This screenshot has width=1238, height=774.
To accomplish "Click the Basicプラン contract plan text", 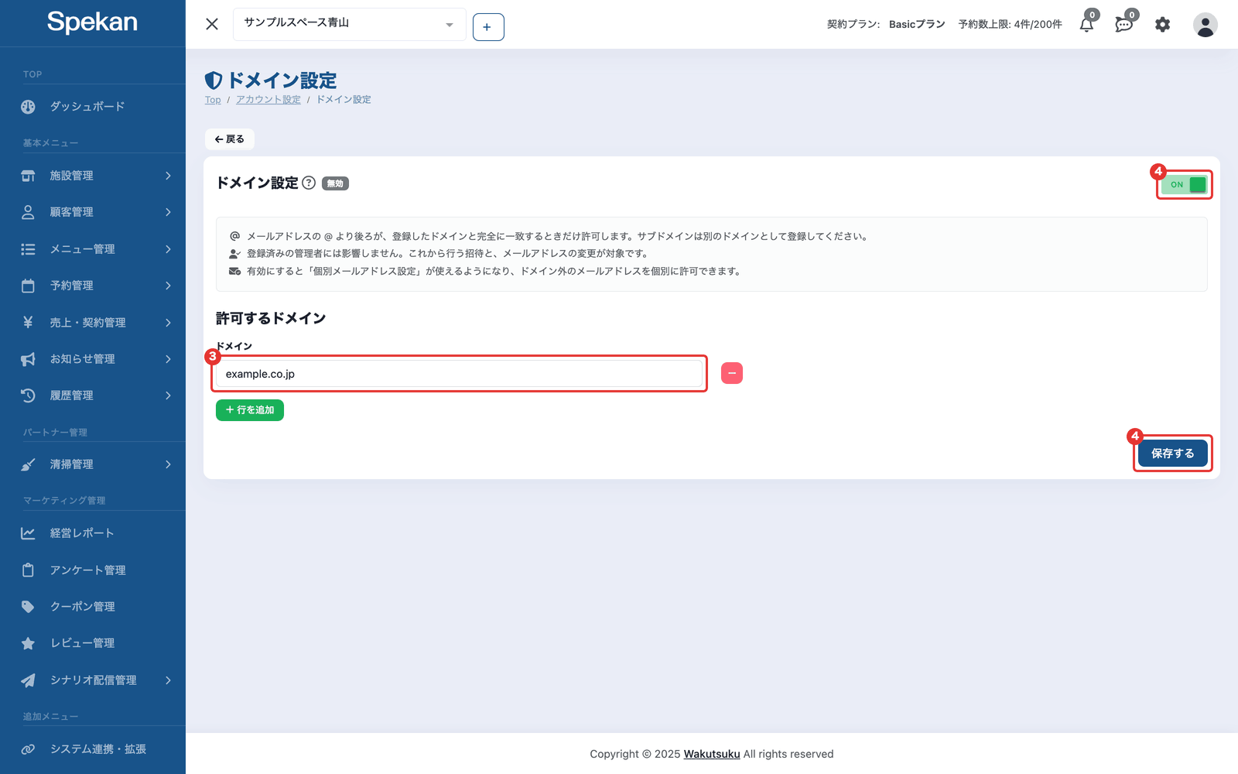I will (x=917, y=25).
